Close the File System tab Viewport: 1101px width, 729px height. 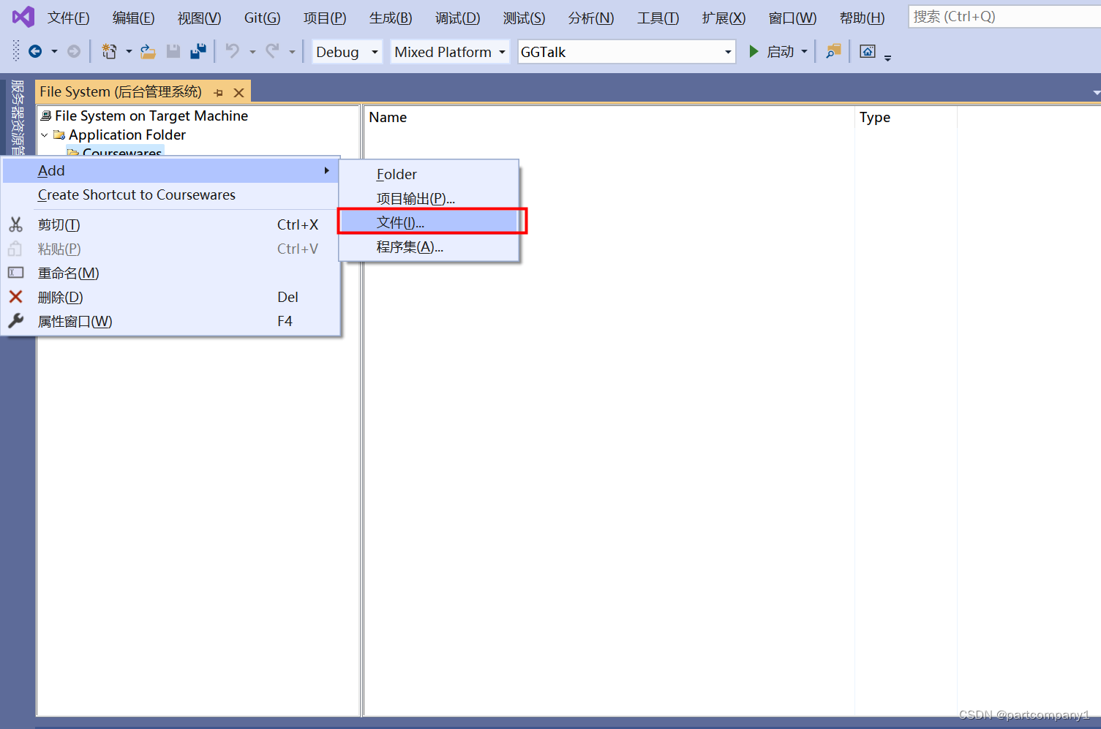(x=238, y=93)
